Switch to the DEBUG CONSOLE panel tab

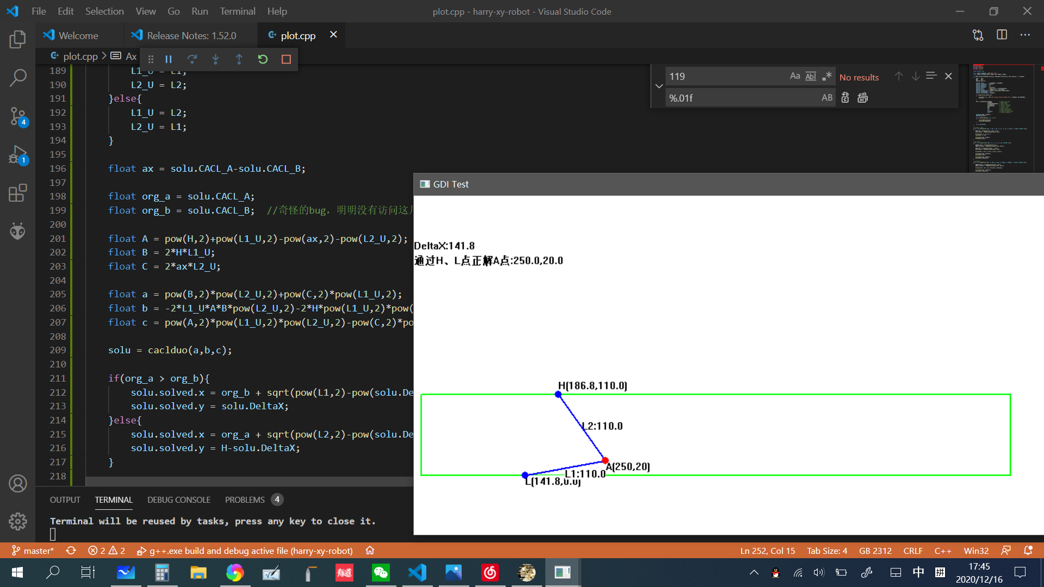179,500
